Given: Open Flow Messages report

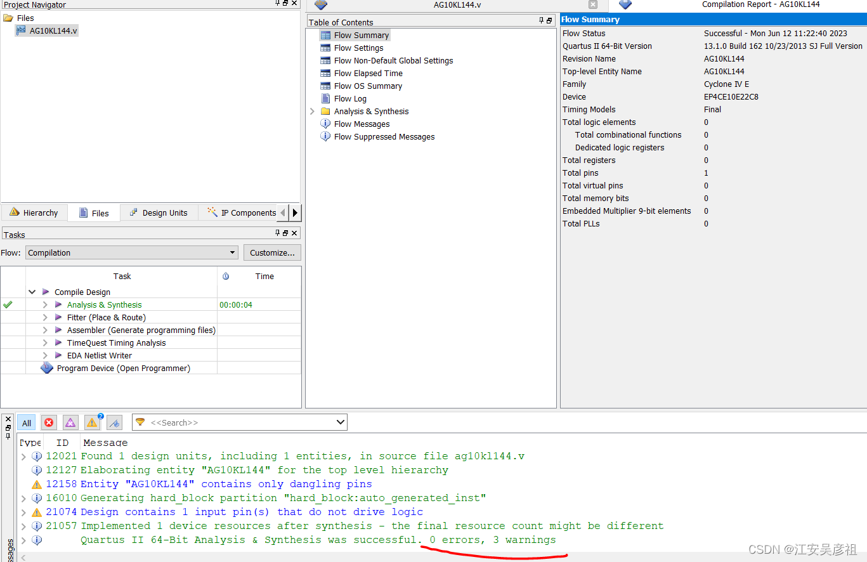Looking at the screenshot, I should point(362,124).
